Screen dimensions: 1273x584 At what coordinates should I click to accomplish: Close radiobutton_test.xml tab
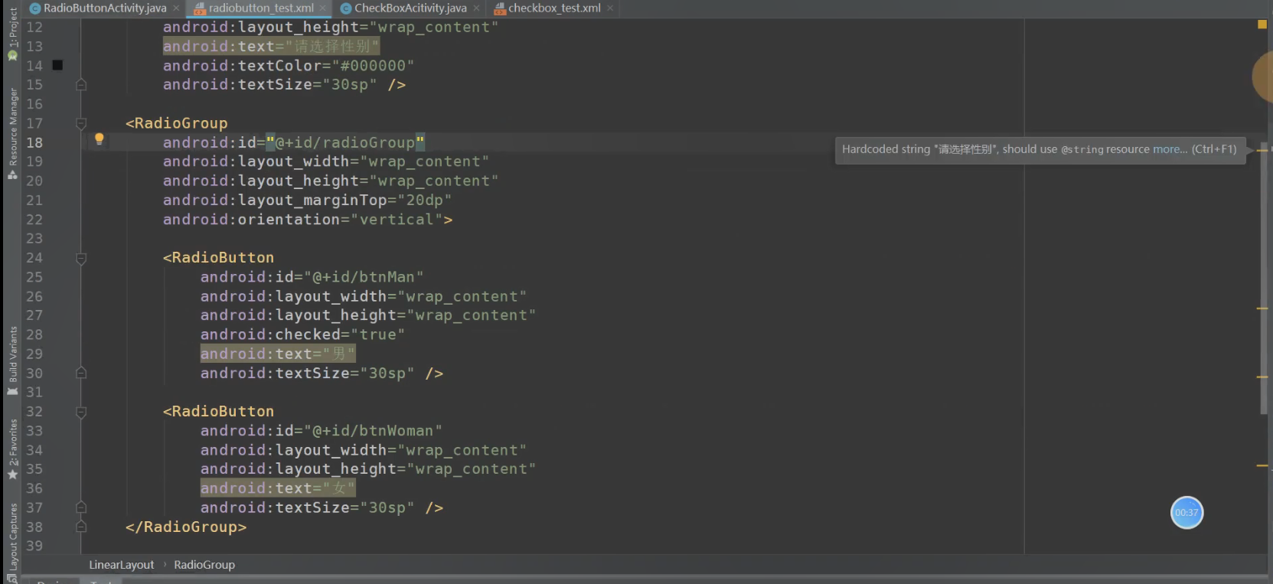[323, 8]
